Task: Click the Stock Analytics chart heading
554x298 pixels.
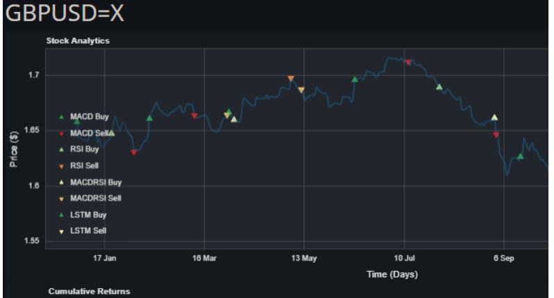Action: pos(78,41)
